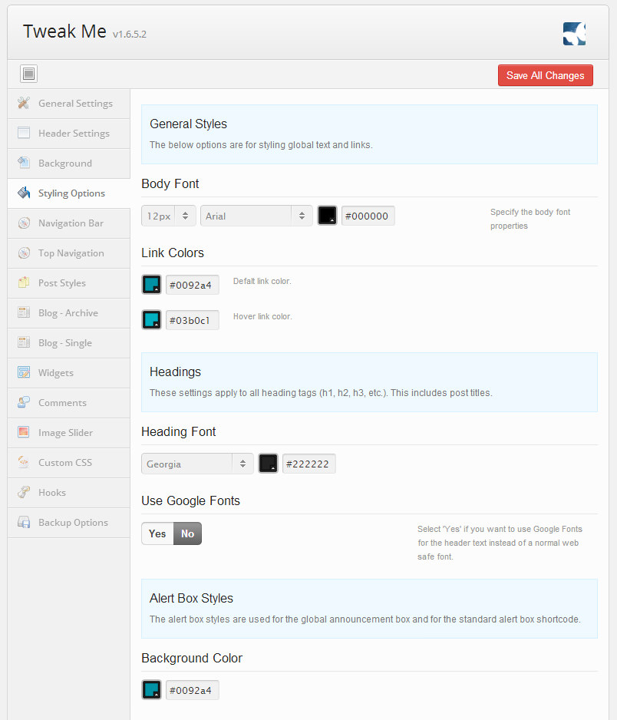Enable Google Fonts with Yes
The height and width of the screenshot is (720, 617).
pyautogui.click(x=157, y=533)
